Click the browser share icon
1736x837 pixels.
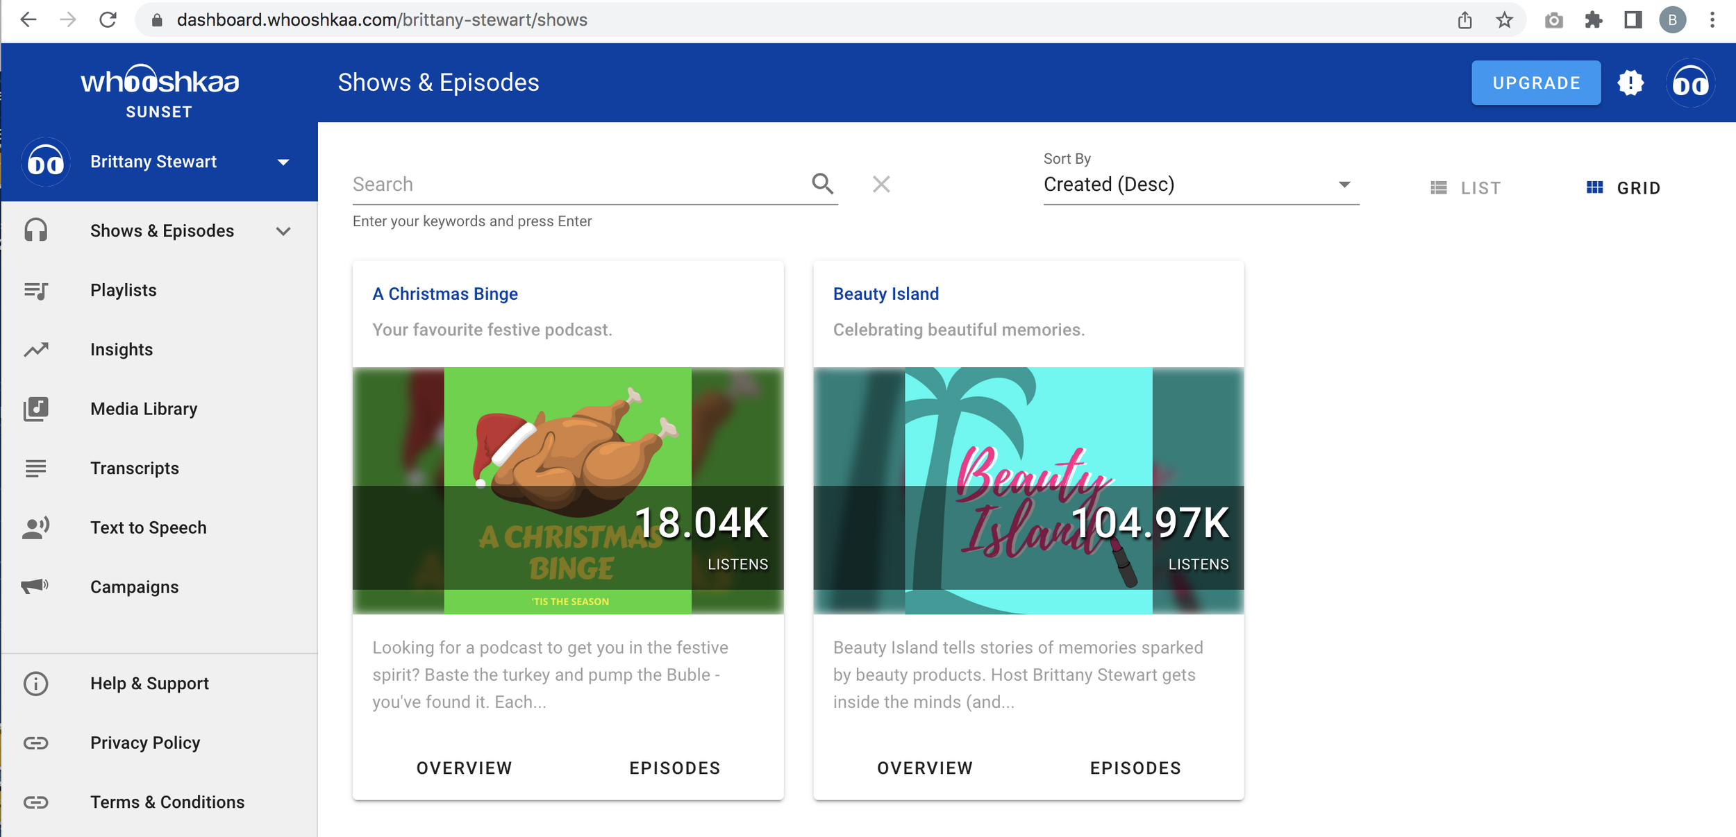pos(1465,20)
